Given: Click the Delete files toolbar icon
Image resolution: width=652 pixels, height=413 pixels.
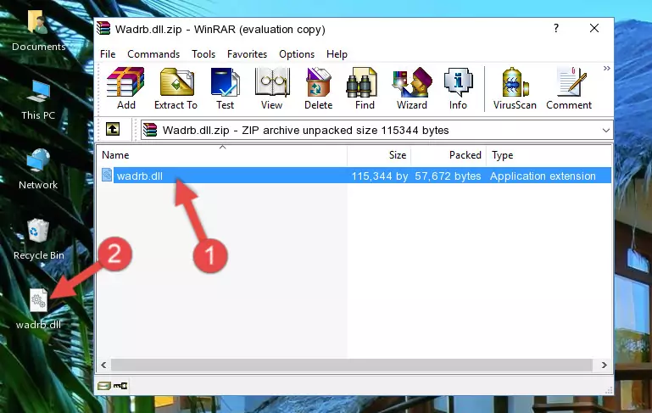Looking at the screenshot, I should 319,88.
